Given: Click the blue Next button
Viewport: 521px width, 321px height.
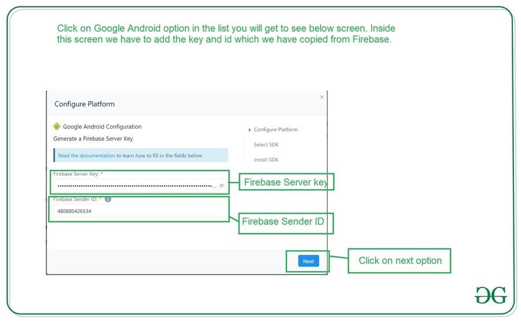Looking at the screenshot, I should click(309, 261).
